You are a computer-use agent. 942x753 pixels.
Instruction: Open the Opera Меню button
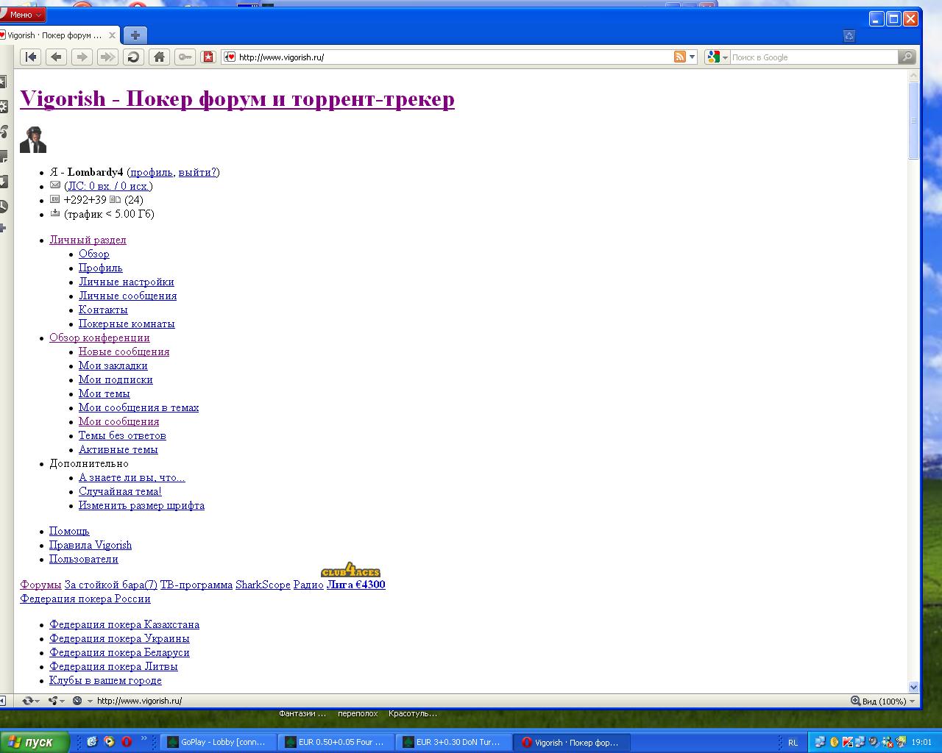coord(22,15)
